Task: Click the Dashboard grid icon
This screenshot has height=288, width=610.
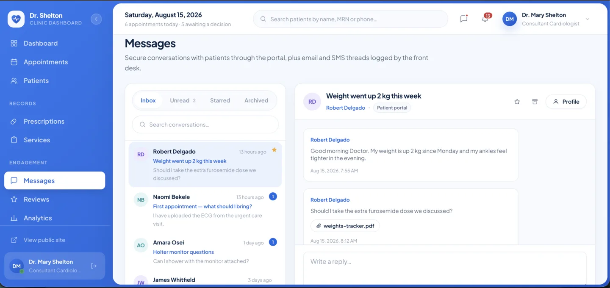Action: [14, 43]
